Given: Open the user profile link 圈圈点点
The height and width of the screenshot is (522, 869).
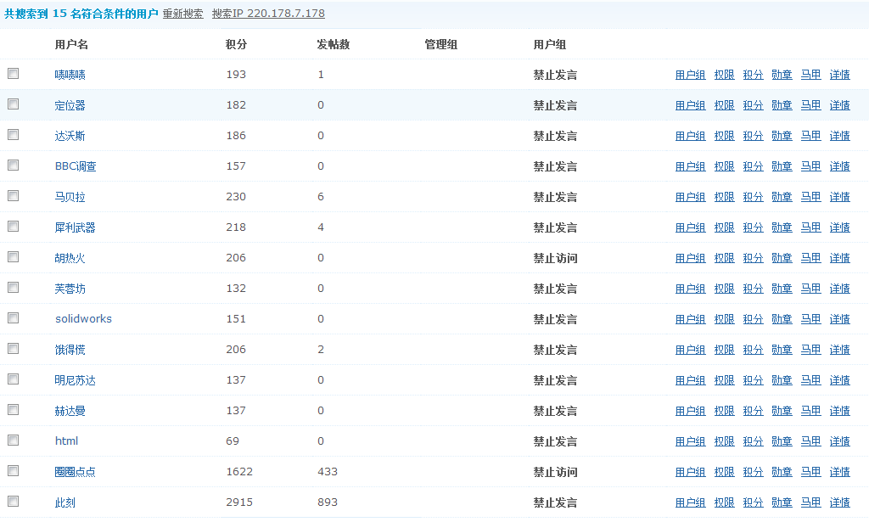Looking at the screenshot, I should coord(75,472).
